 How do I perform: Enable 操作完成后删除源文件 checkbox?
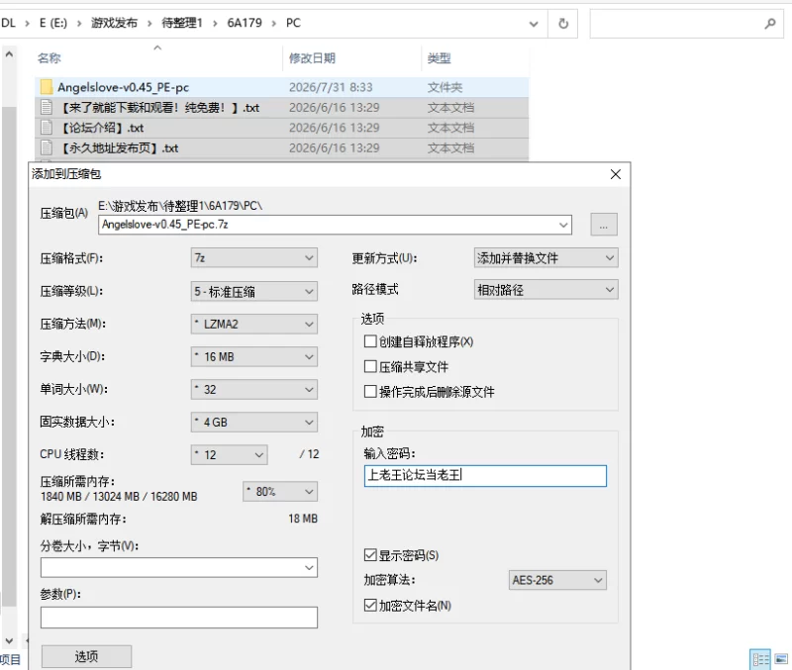click(370, 392)
